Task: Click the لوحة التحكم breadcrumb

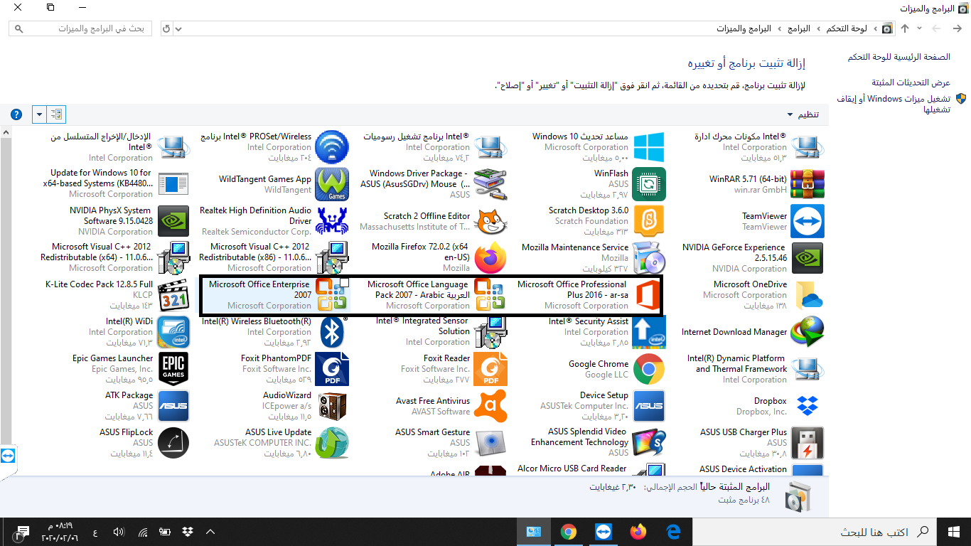Action: coord(846,28)
